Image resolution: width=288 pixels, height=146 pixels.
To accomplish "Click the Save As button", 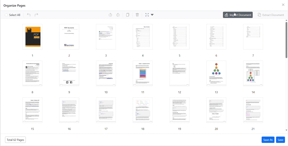I will [x=268, y=140].
